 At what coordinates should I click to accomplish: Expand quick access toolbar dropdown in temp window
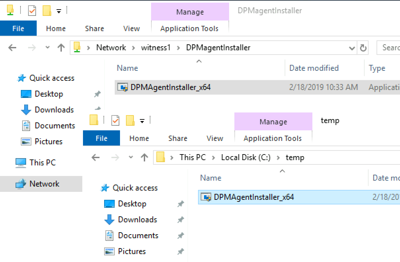142,121
